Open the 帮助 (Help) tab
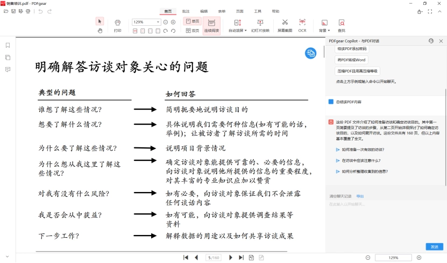The width and height of the screenshot is (447, 263). point(275,11)
